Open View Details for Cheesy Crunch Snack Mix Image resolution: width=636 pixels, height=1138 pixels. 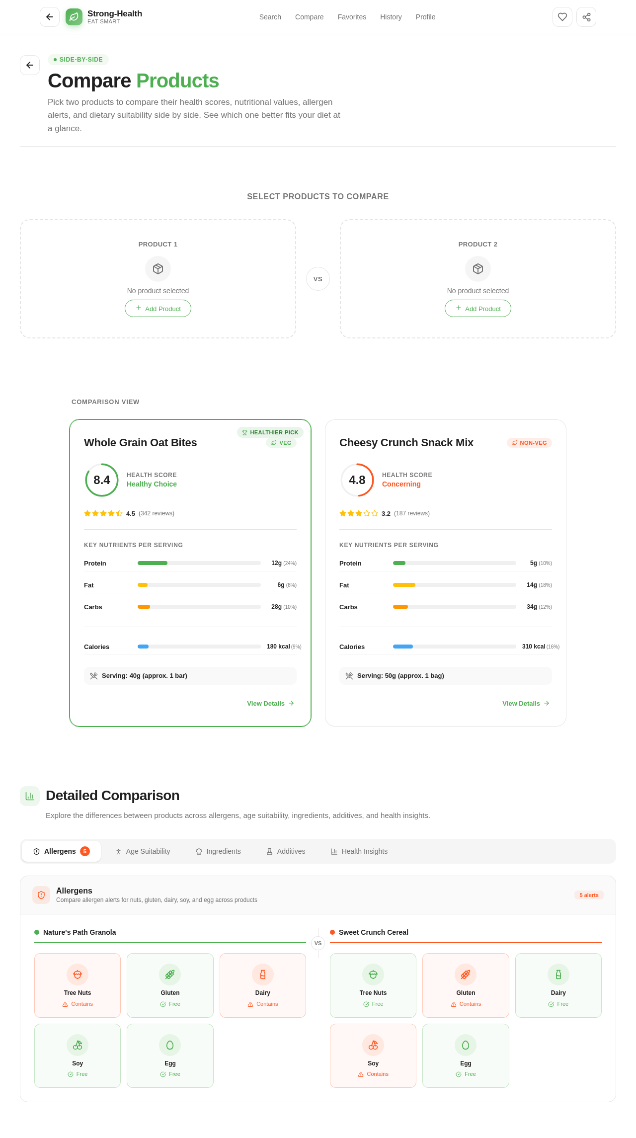[x=526, y=703]
